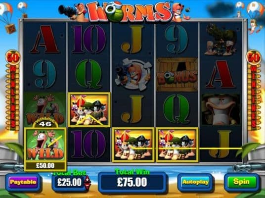This screenshot has height=198, width=265.
Task: Click the angry worm commander symbol
Action: (221, 109)
